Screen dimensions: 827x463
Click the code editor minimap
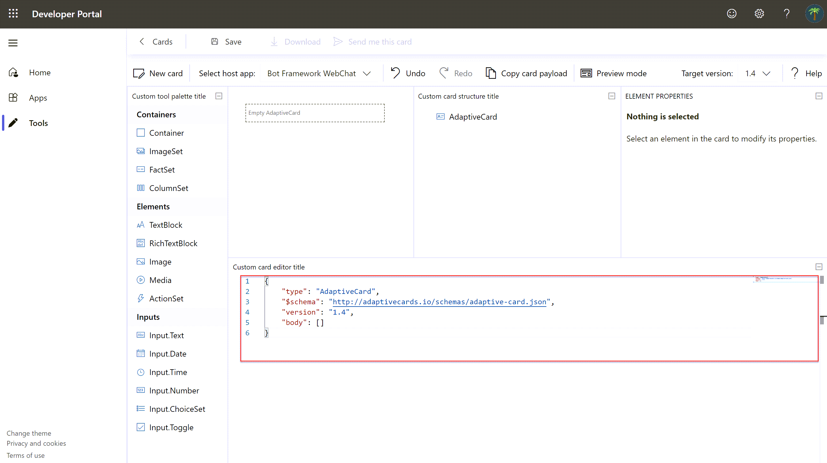785,279
